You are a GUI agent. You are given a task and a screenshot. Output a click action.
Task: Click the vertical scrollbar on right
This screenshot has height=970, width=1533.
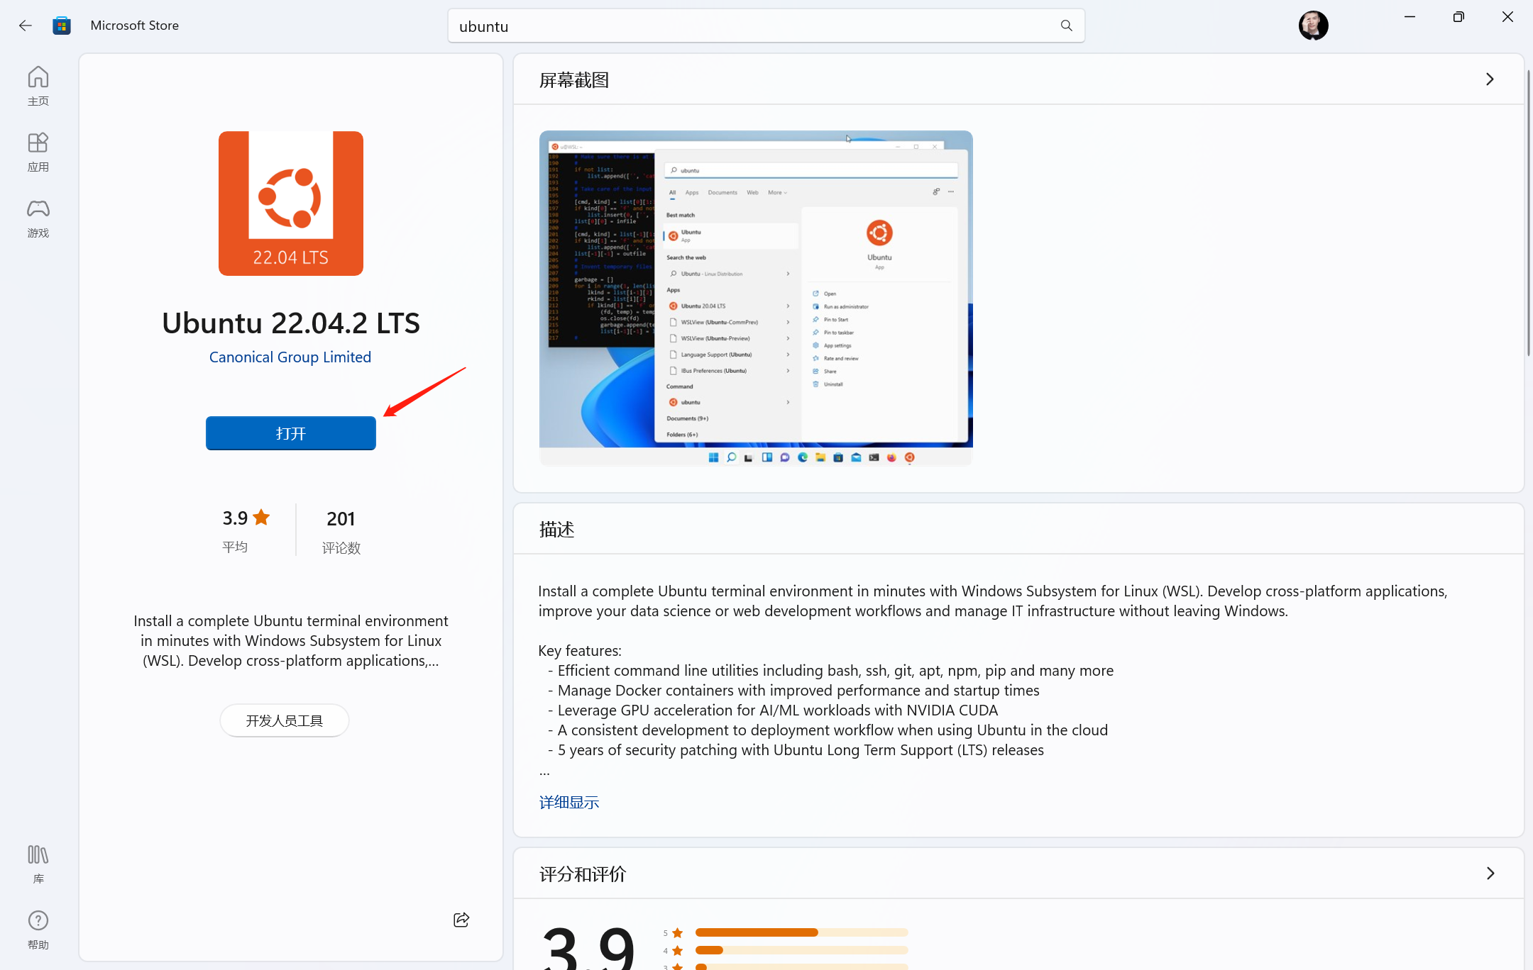tap(1529, 213)
